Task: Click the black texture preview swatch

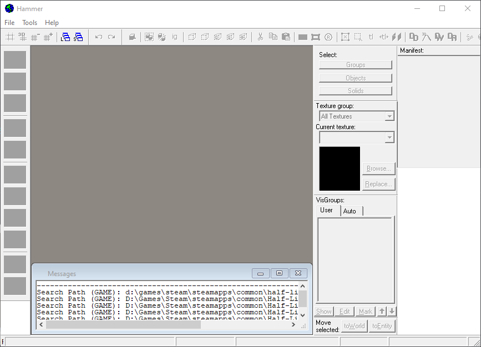Action: tap(340, 169)
